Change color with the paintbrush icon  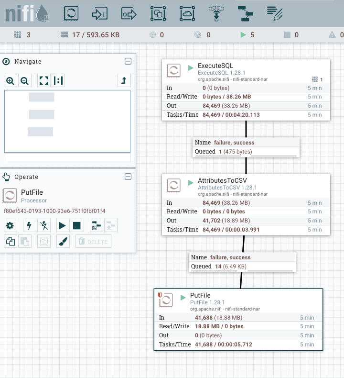(x=63, y=241)
